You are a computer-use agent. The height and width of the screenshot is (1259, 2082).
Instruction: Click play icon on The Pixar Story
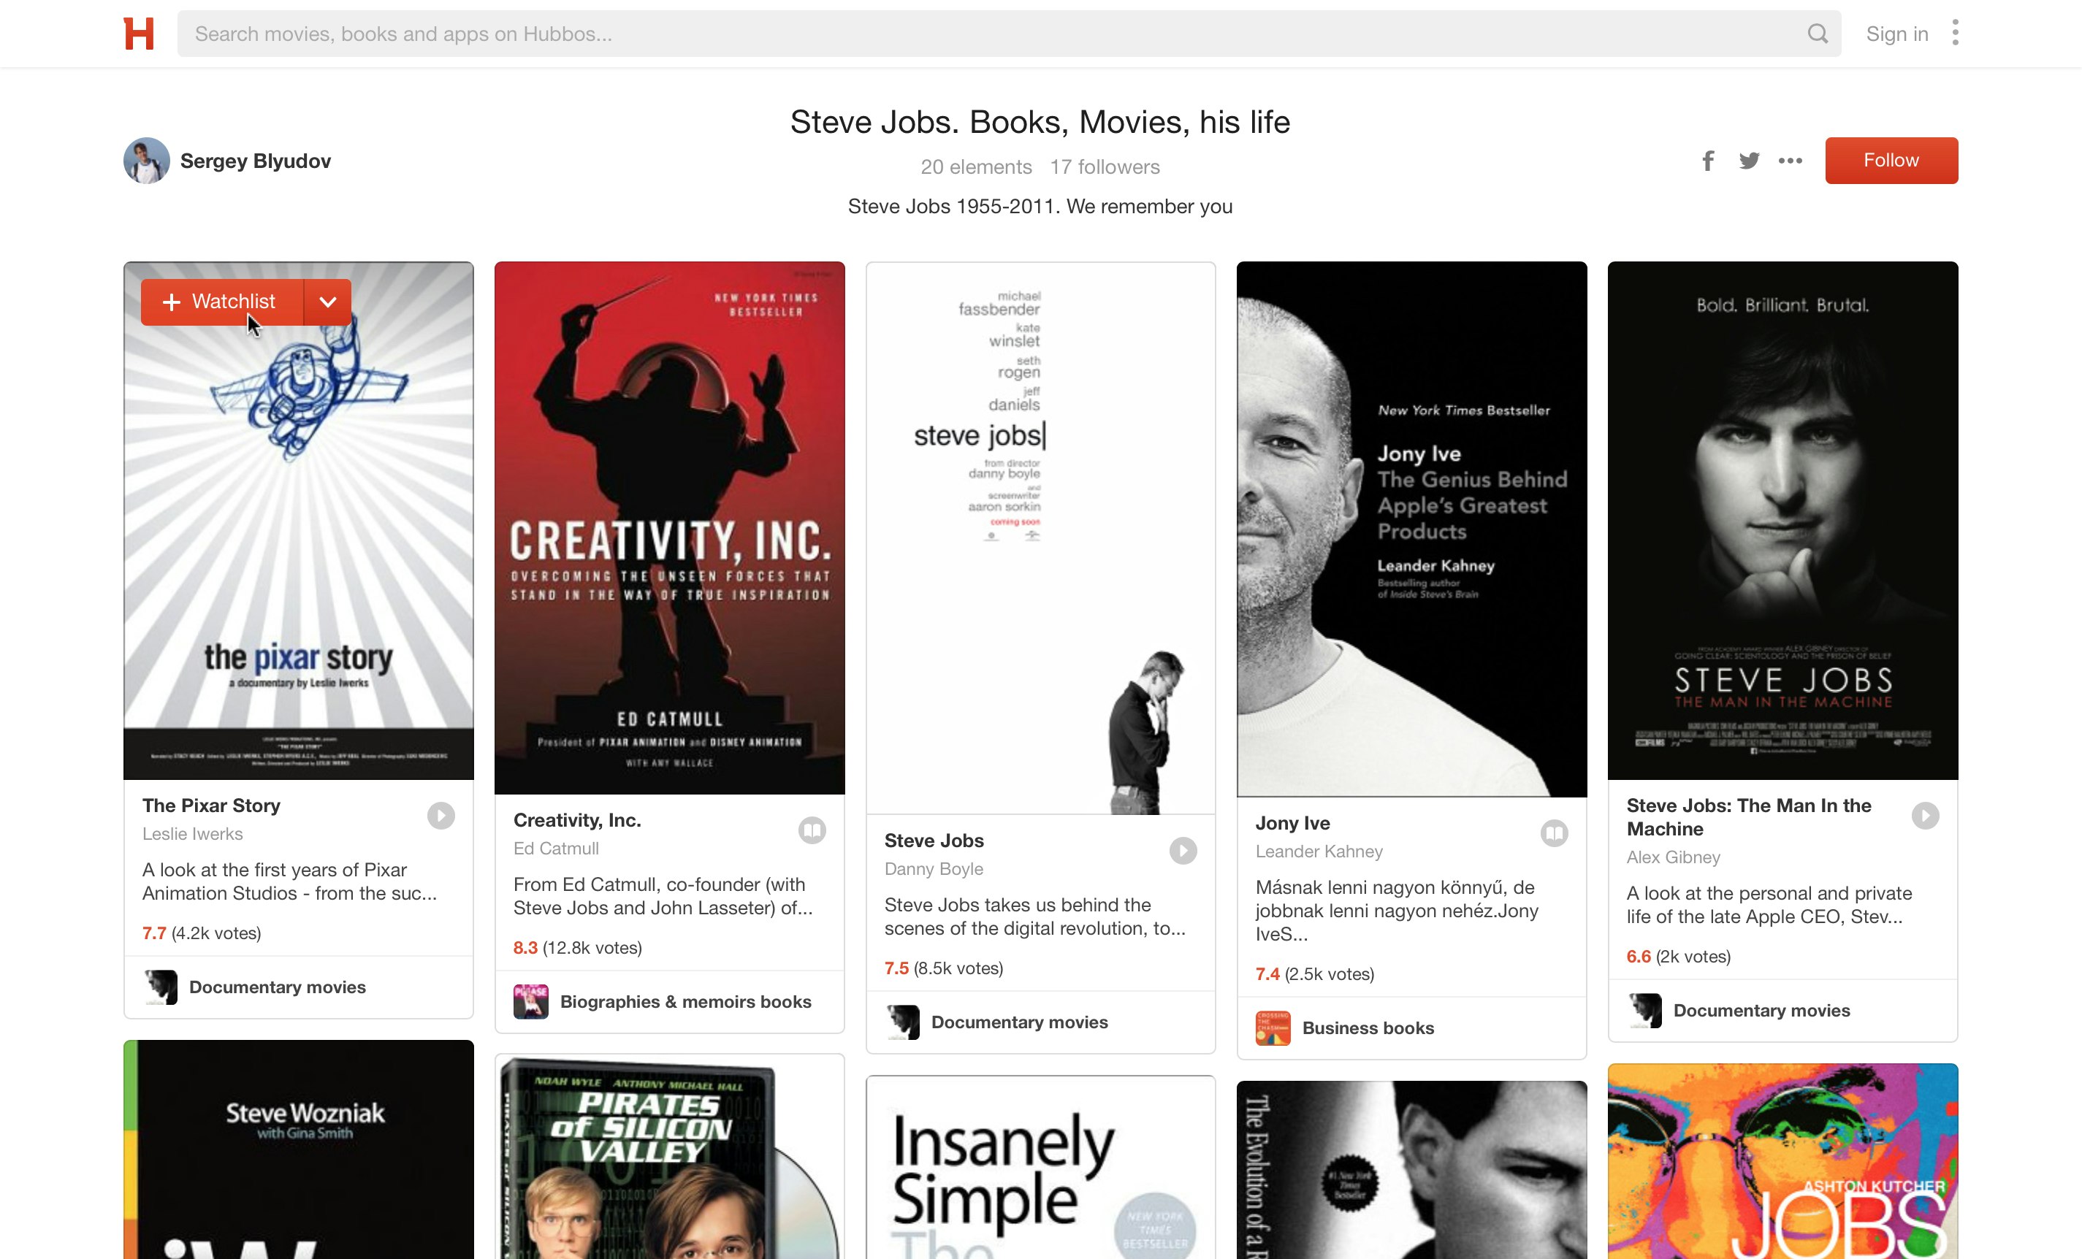pyautogui.click(x=441, y=816)
